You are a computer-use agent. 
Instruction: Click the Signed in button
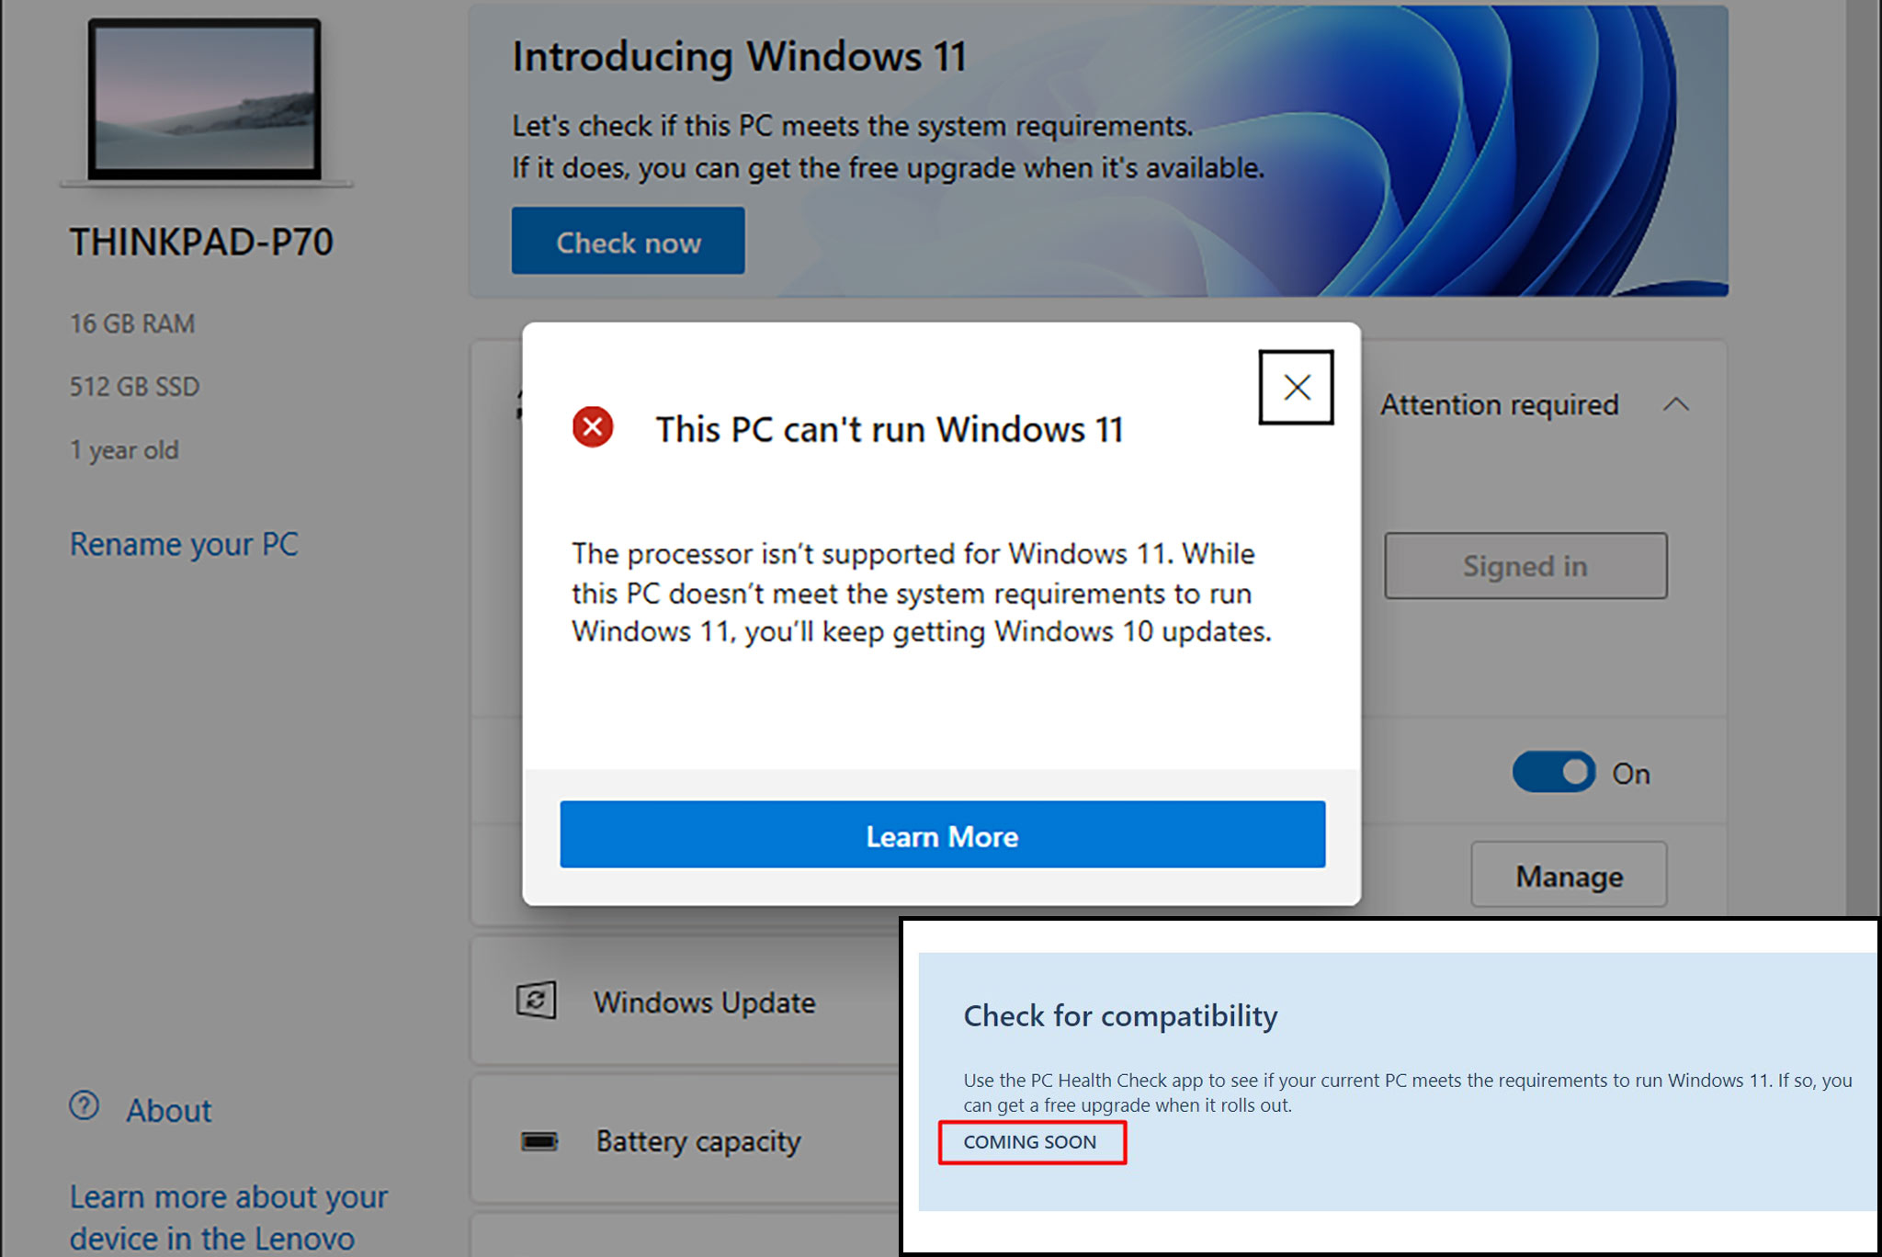point(1525,566)
